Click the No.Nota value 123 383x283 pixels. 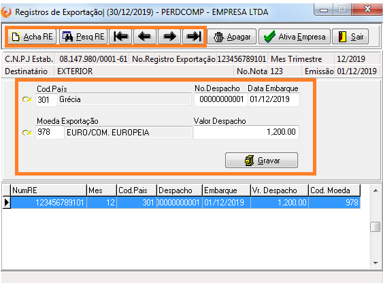point(276,71)
